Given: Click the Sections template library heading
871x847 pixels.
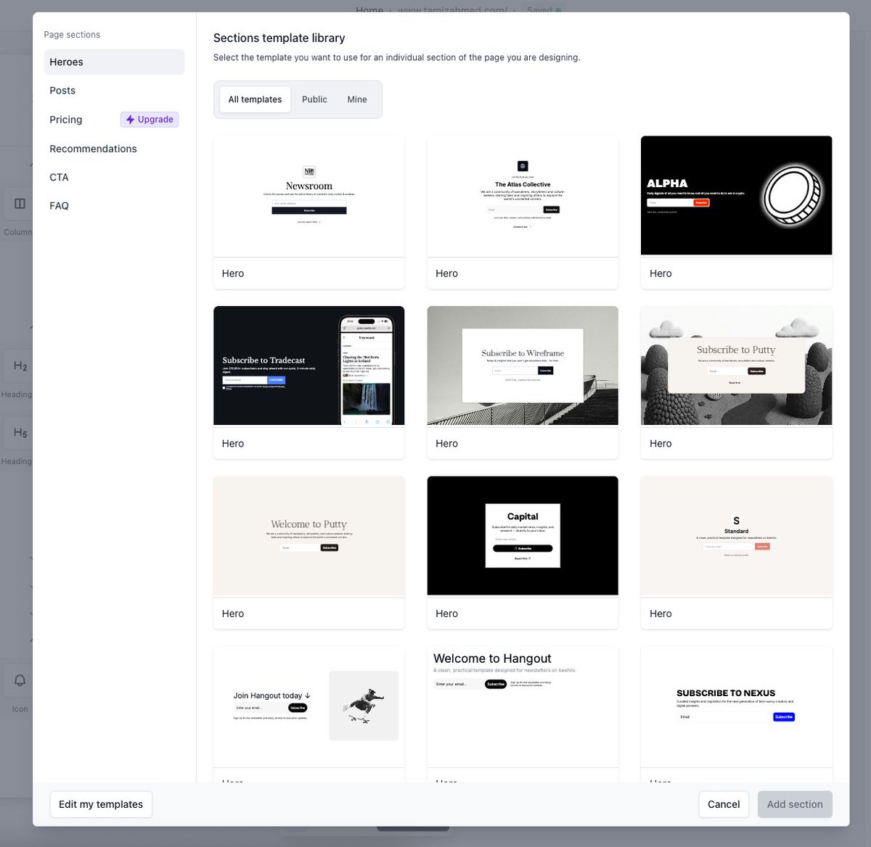Looking at the screenshot, I should point(279,38).
